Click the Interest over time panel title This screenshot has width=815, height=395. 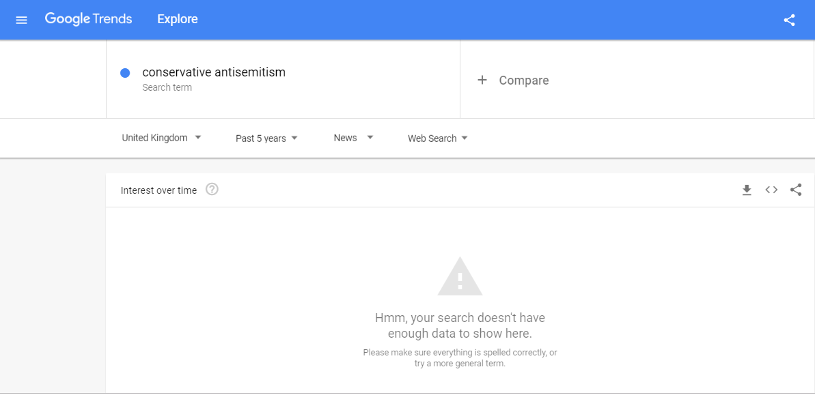click(x=157, y=190)
